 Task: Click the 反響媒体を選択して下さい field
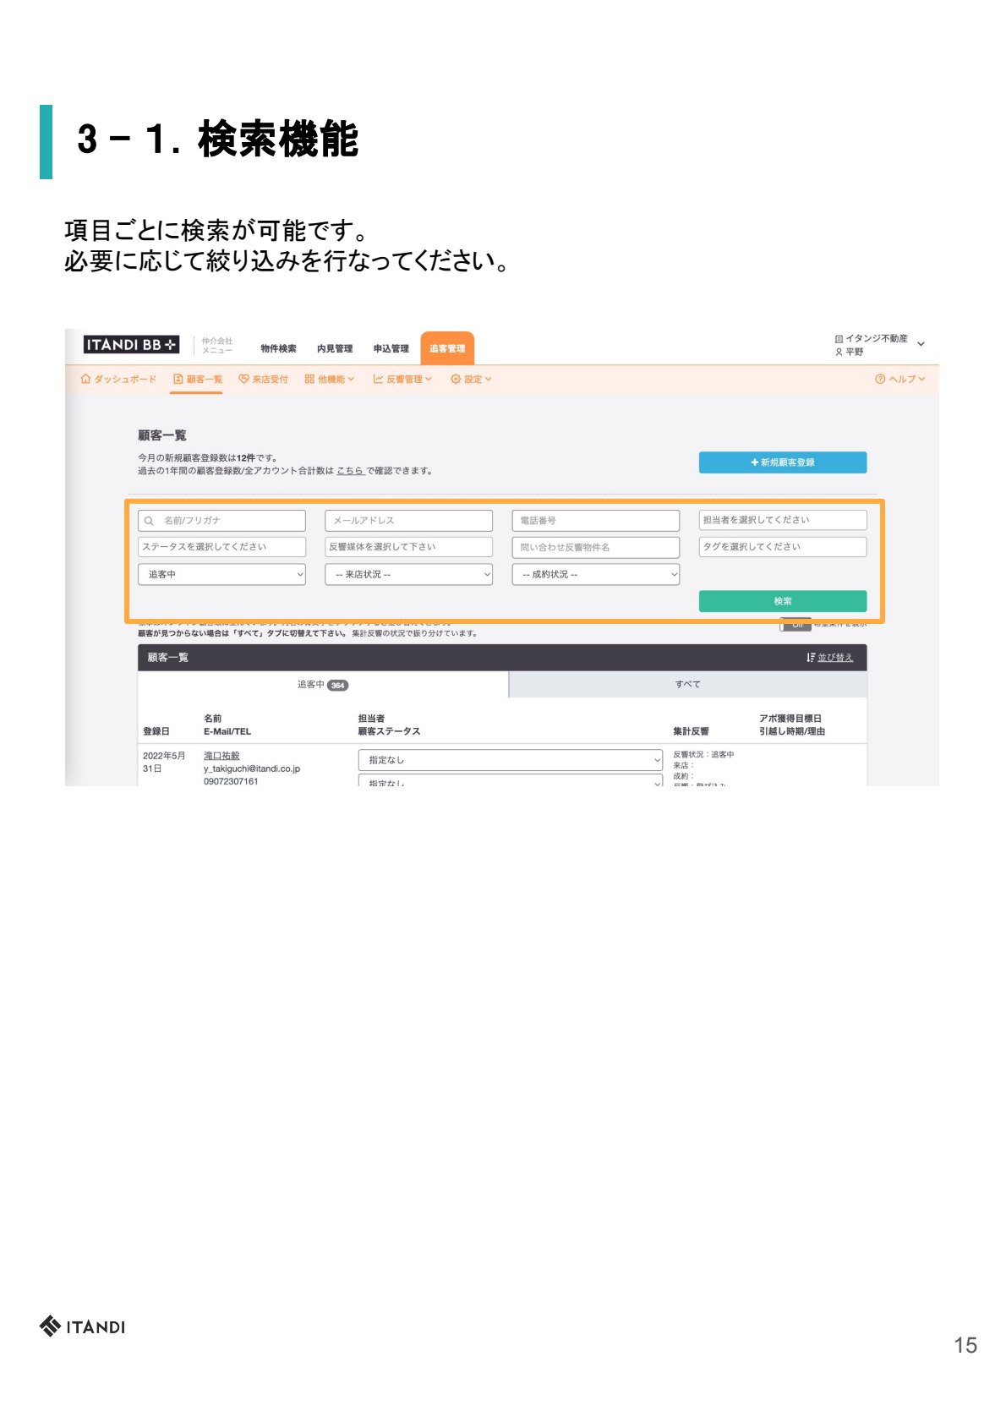(408, 547)
